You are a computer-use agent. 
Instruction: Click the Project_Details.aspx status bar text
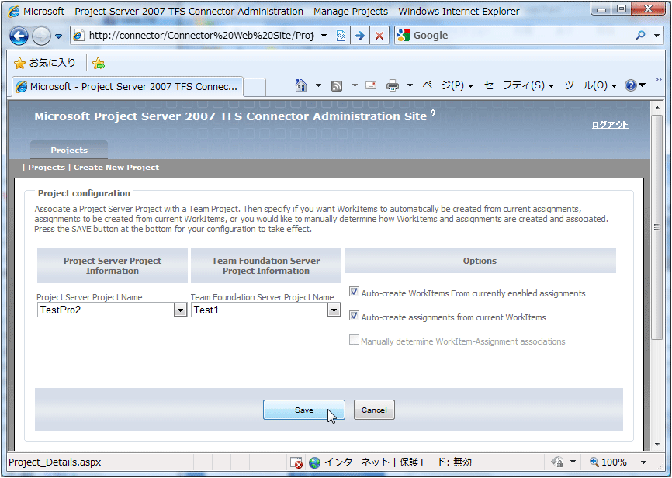[x=55, y=462]
